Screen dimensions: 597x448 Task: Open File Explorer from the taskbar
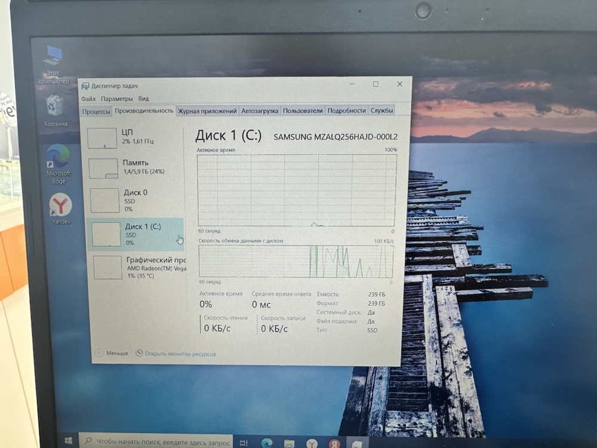click(x=289, y=443)
